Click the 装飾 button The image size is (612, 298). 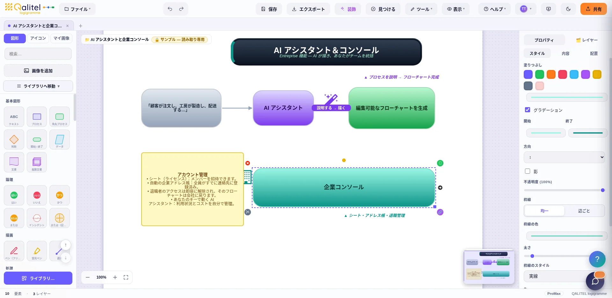(348, 9)
